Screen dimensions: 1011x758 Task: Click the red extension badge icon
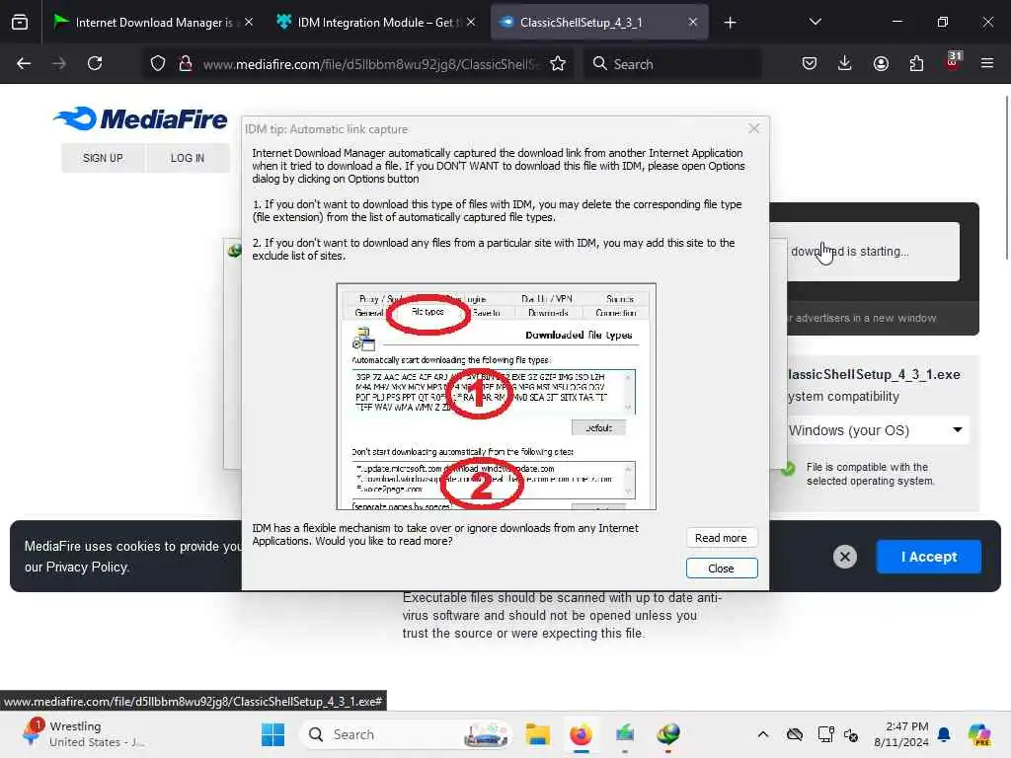coord(953,62)
